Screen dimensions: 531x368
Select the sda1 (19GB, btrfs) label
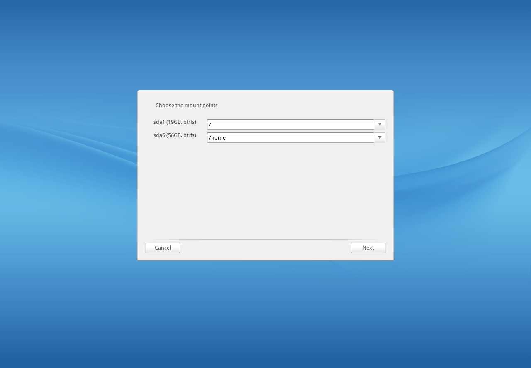coord(175,122)
